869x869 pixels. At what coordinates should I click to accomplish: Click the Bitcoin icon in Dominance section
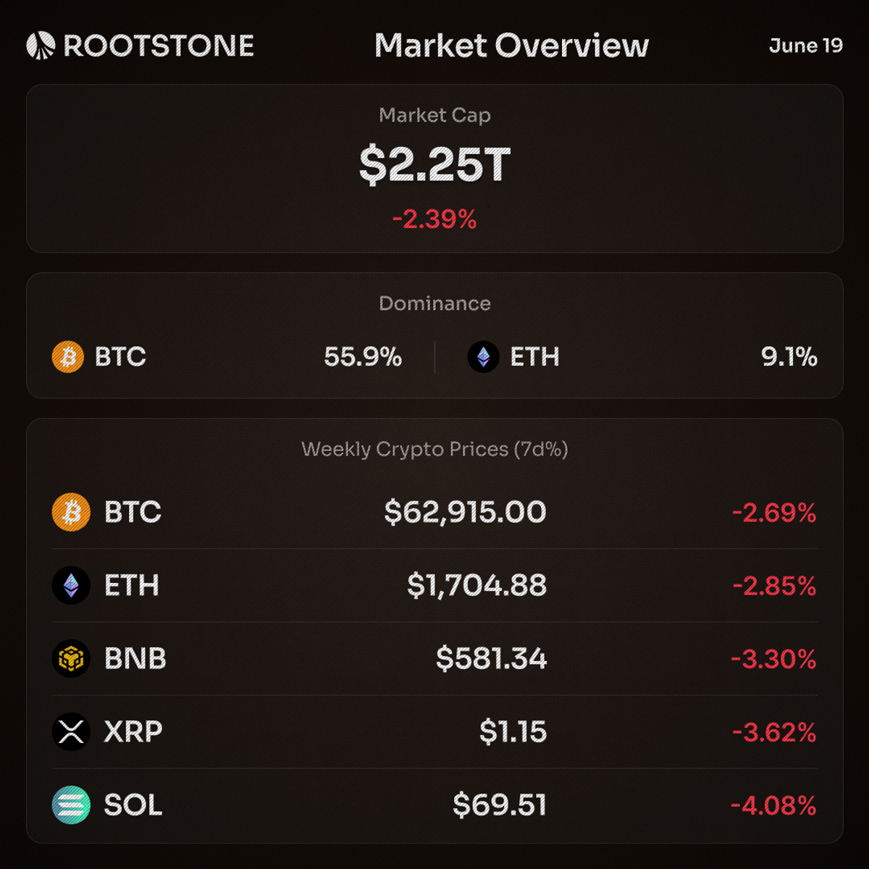pos(68,357)
